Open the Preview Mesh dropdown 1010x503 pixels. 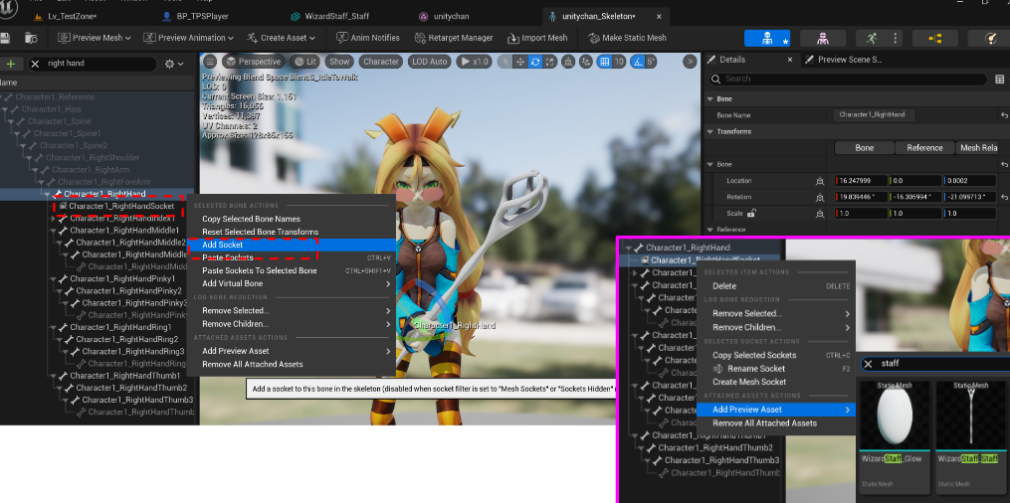click(x=95, y=38)
